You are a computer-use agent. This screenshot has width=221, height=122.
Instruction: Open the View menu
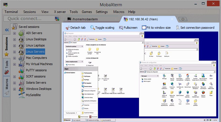click(x=45, y=12)
